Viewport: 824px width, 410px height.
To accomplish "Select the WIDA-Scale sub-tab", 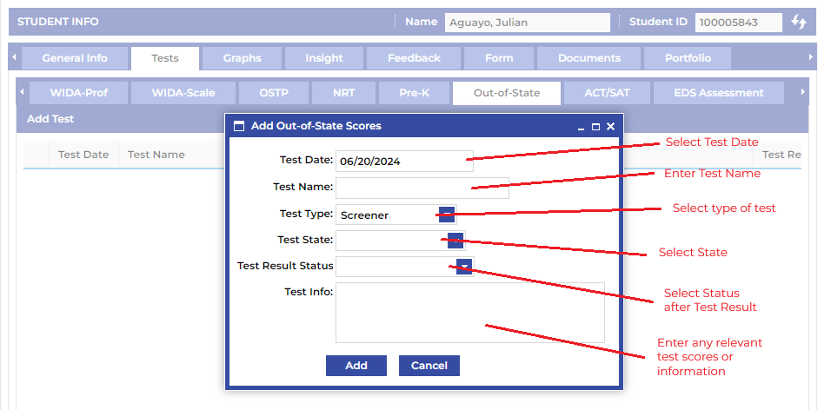I will (183, 93).
